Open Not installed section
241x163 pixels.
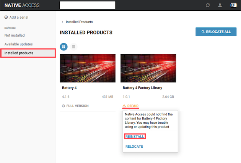tap(15, 36)
